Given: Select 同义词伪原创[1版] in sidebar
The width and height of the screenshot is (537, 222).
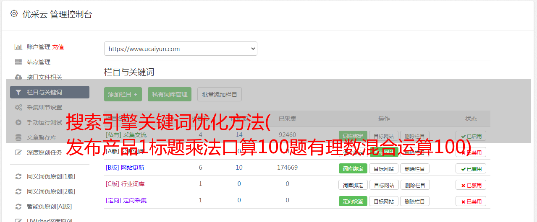Looking at the screenshot, I should click(51, 176).
